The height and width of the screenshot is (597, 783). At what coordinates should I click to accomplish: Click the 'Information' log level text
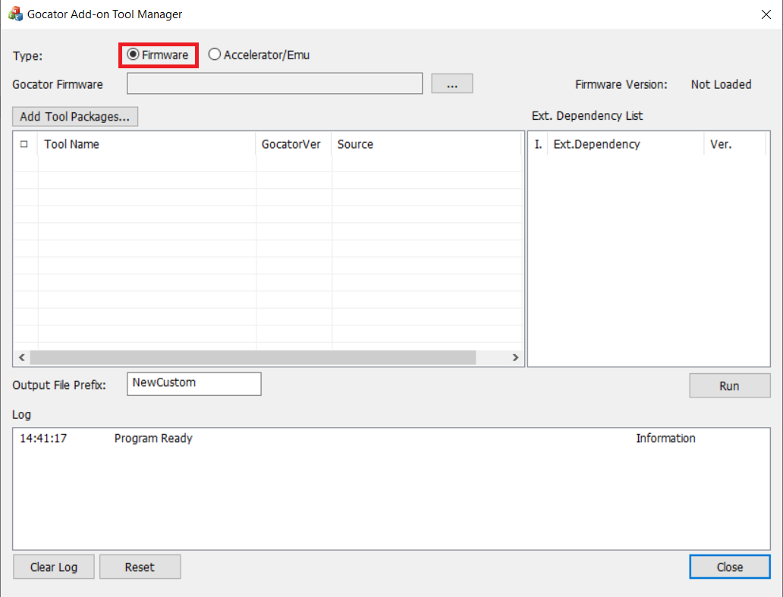point(665,438)
